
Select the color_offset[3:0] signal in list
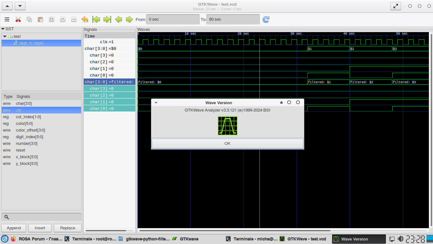click(30, 130)
